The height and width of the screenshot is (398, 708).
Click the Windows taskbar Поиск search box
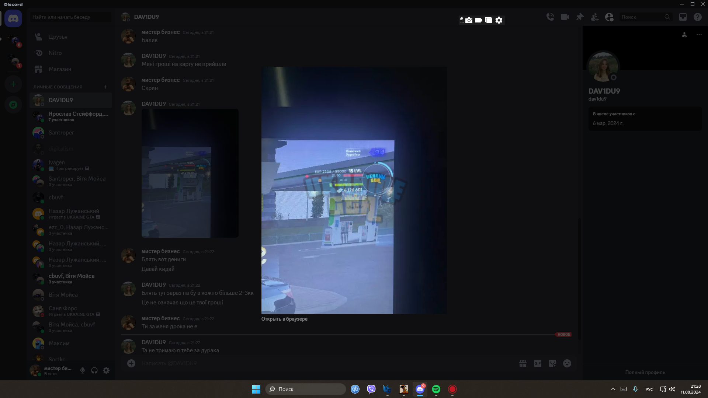[x=306, y=389]
